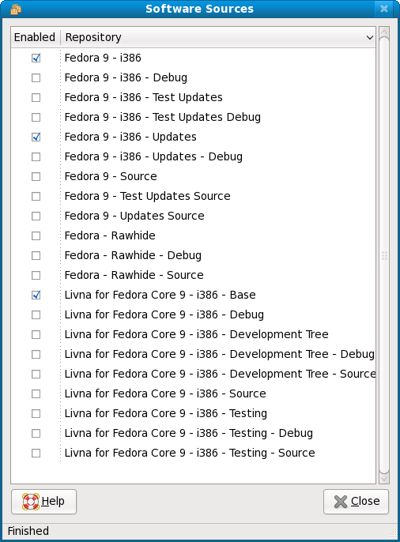Enable the Fedora - Rawhide repository
The image size is (400, 542).
pos(36,235)
